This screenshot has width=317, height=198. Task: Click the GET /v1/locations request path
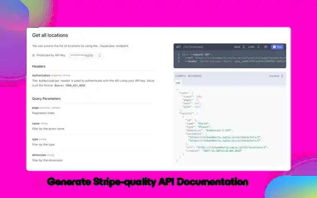point(189,47)
